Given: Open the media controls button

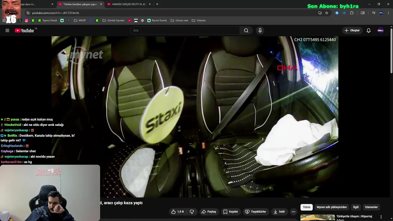Looking at the screenshot, I should (x=374, y=13).
